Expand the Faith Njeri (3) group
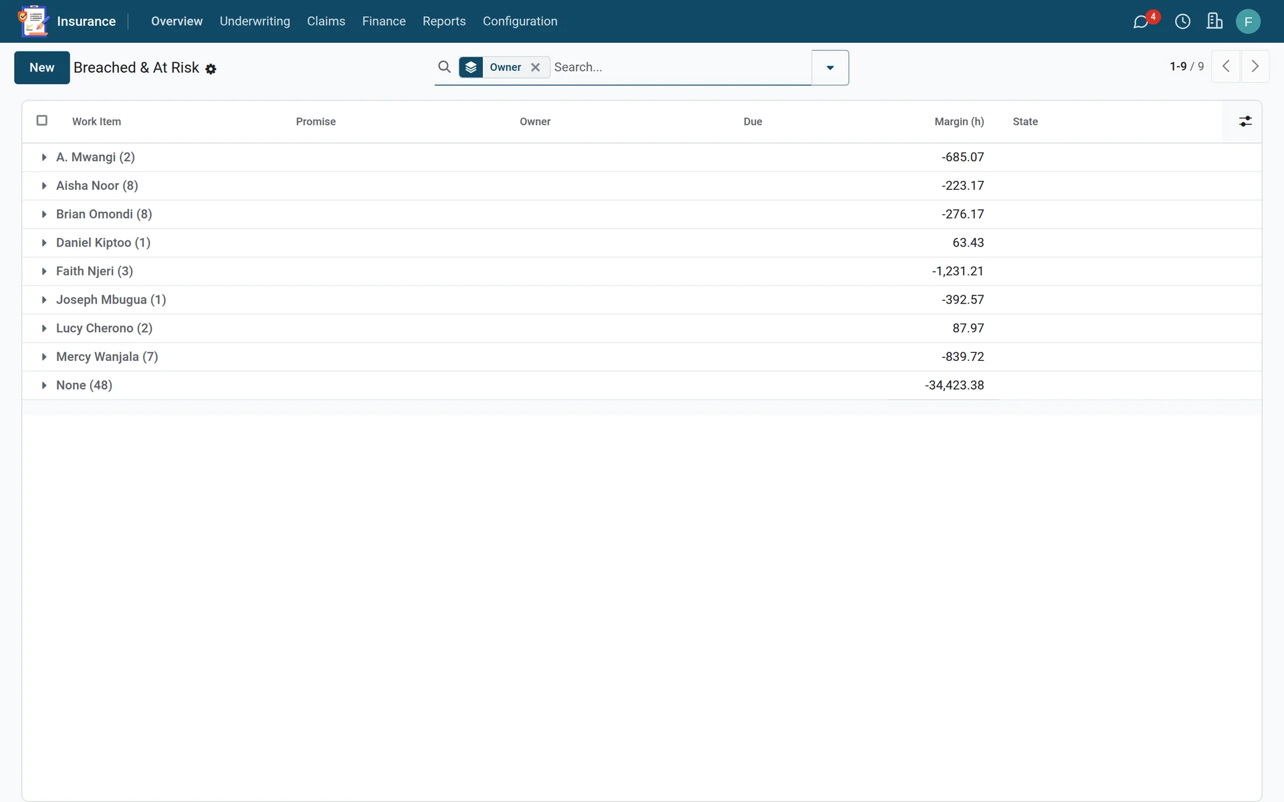This screenshot has width=1284, height=802. pyautogui.click(x=641, y=271)
